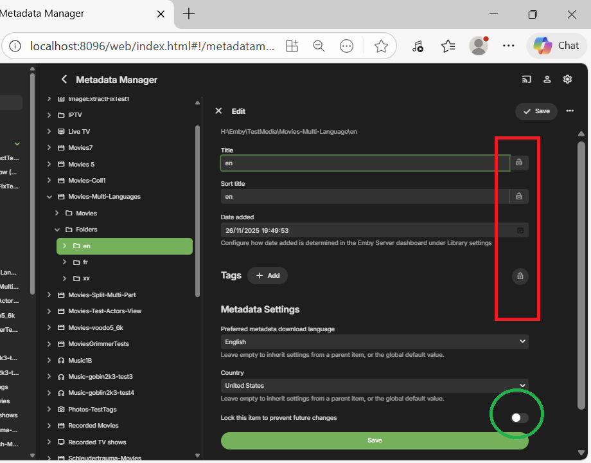Click the calendar icon in Date added
Viewport: 591px width, 463px height.
pyautogui.click(x=520, y=230)
